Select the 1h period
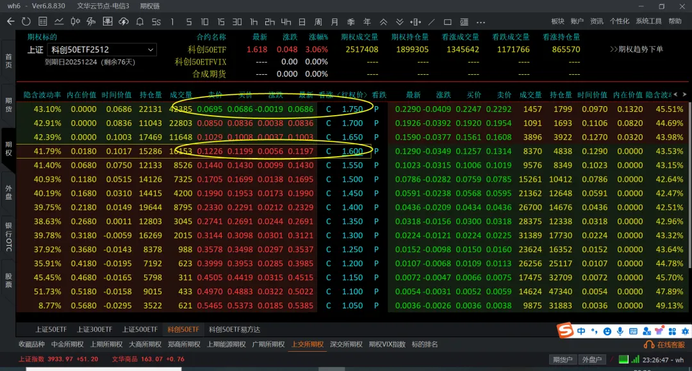 (253, 22)
